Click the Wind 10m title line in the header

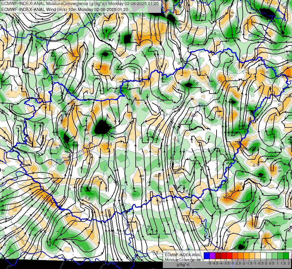click(x=65, y=9)
